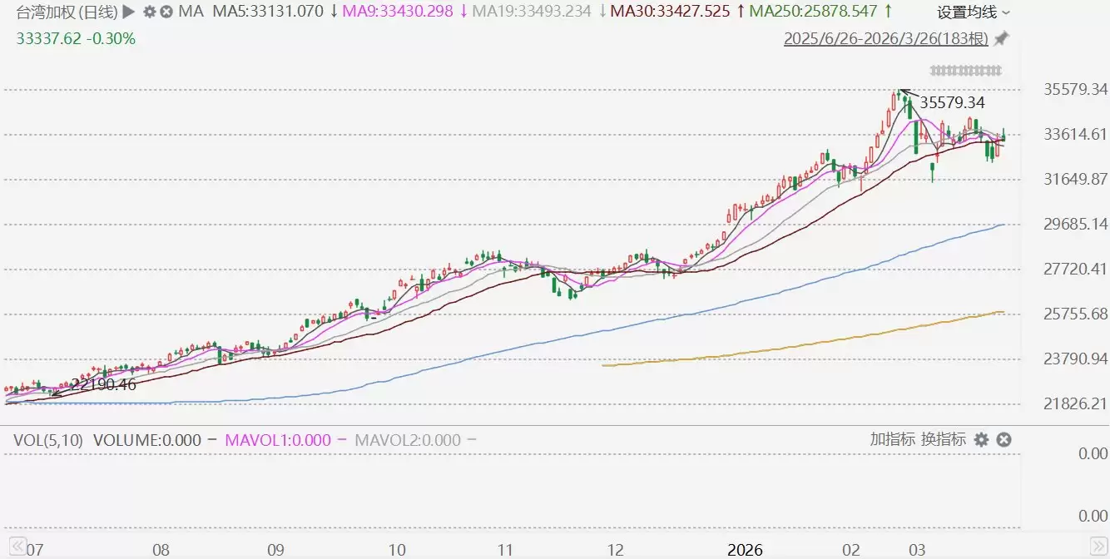Open MA indicator settings gear icon
The height and width of the screenshot is (559, 1110).
[149, 12]
